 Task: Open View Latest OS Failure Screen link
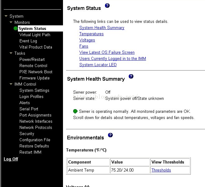(107, 52)
